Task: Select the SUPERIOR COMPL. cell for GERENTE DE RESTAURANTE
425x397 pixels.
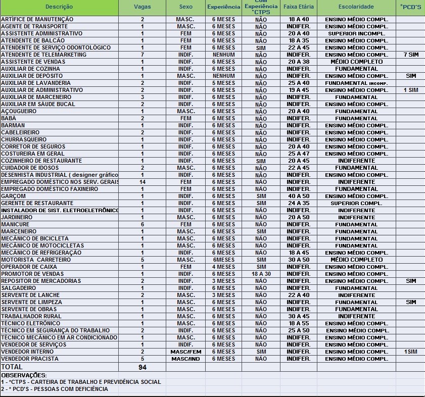Action: point(356,203)
